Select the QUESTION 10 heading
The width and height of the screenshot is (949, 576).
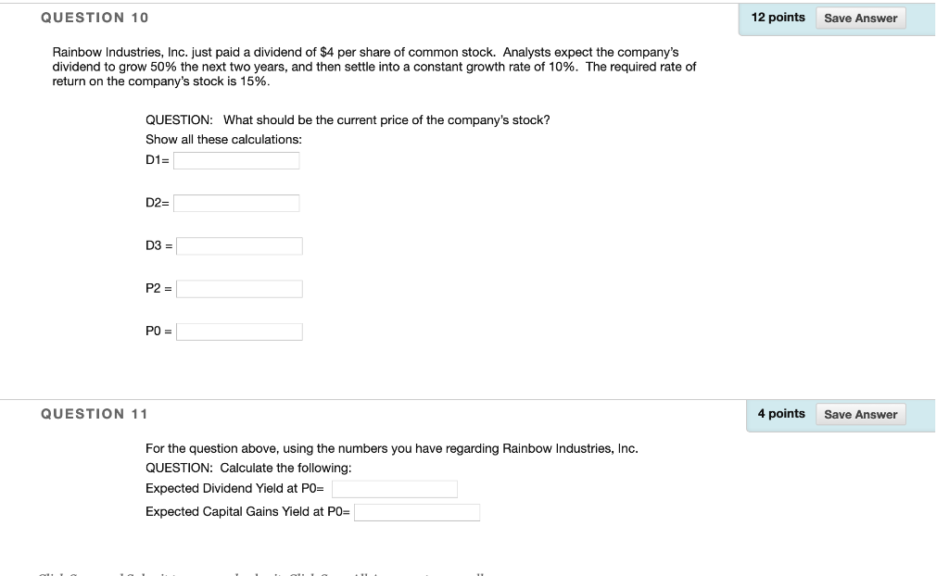(x=95, y=17)
